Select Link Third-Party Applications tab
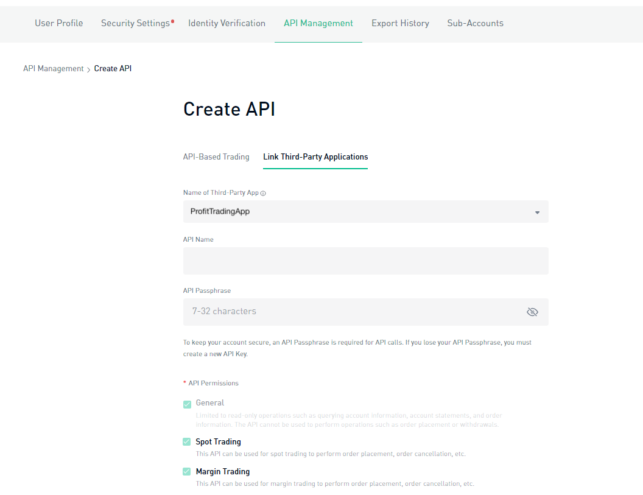The width and height of the screenshot is (643, 495). 315,157
